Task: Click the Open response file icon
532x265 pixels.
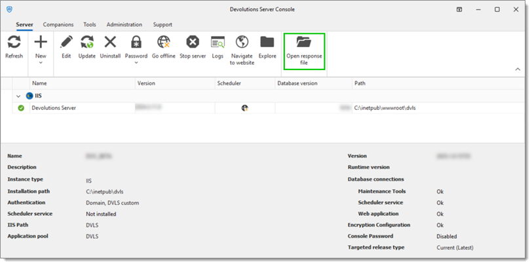Action: pos(303,42)
